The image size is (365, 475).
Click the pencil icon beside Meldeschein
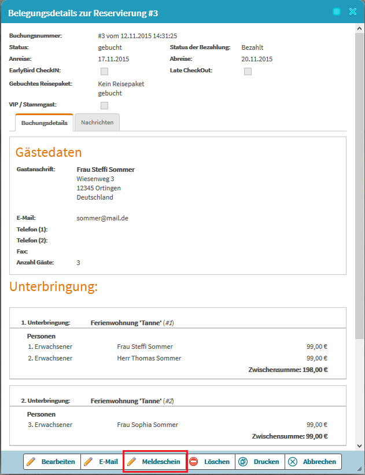(x=131, y=462)
